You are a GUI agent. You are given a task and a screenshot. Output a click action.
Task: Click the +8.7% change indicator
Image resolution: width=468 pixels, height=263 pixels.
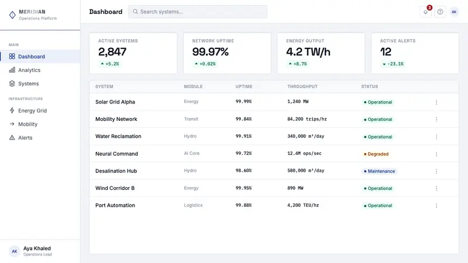point(298,64)
